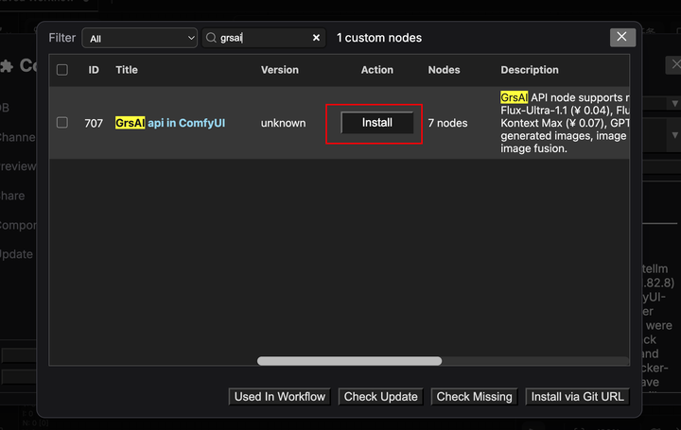Click the Used In Workflow button
681x430 pixels.
click(280, 397)
